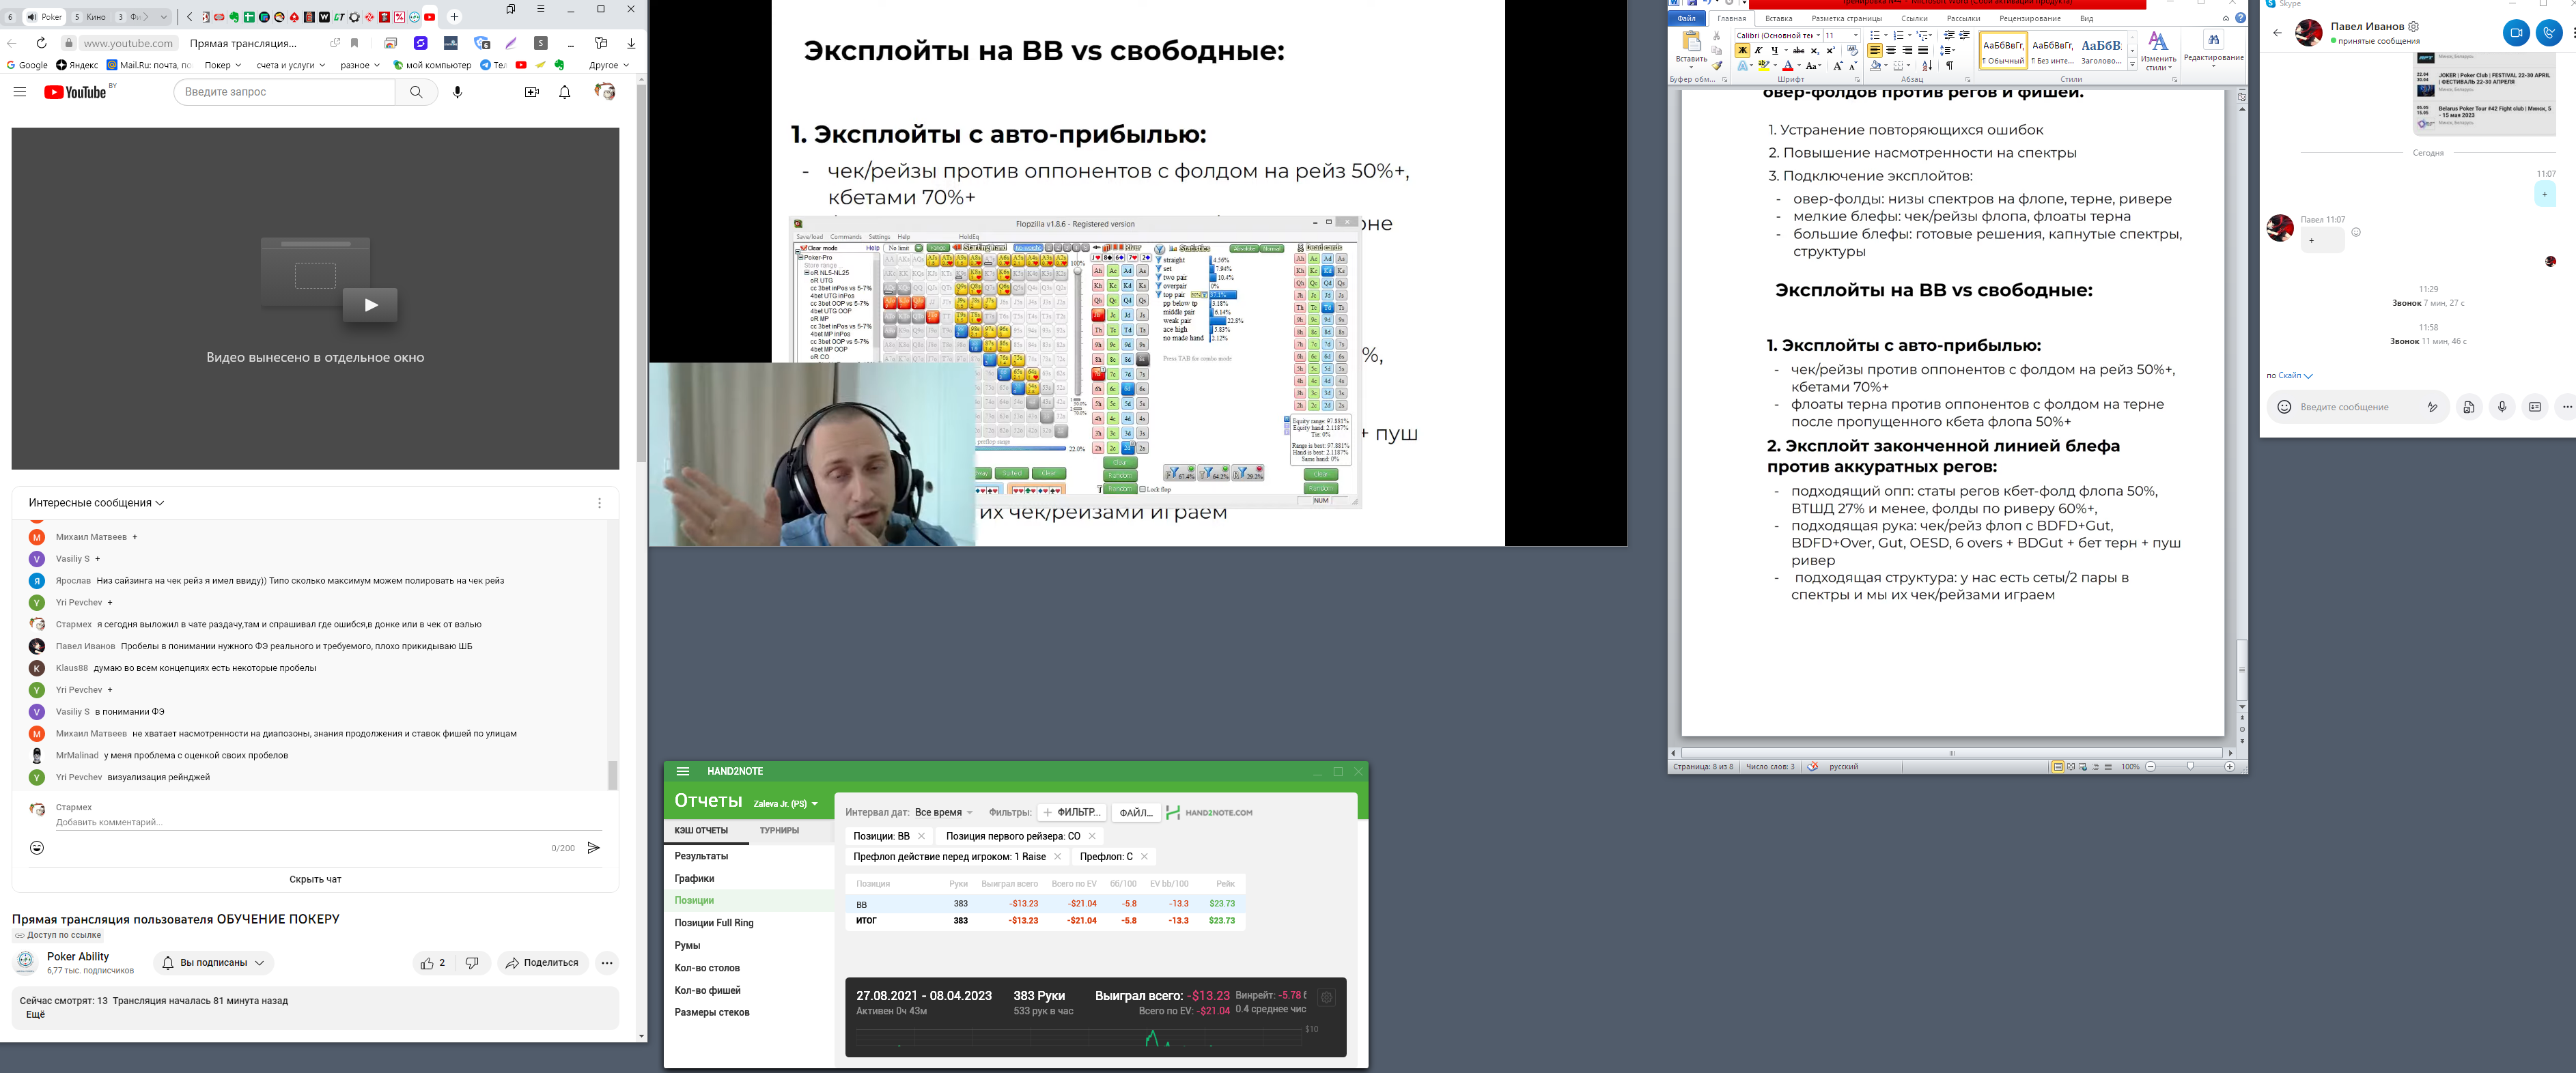
Task: Remove the Префлоп: C filter chip
Action: coord(1144,856)
